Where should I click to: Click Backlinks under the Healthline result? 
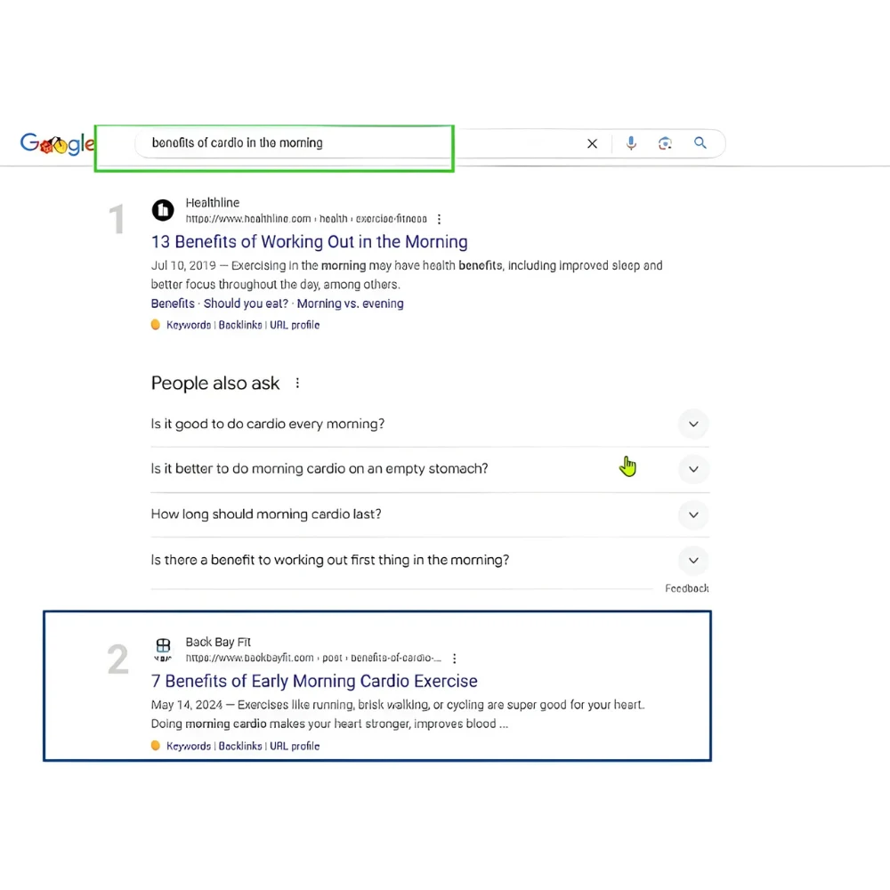240,325
